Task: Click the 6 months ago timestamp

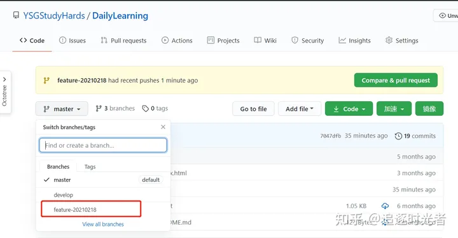Action: click(x=416, y=206)
